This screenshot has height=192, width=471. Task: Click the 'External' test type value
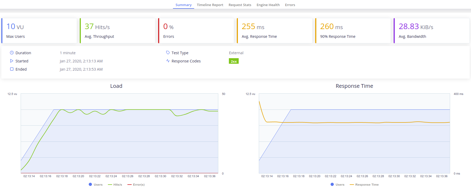(x=236, y=53)
